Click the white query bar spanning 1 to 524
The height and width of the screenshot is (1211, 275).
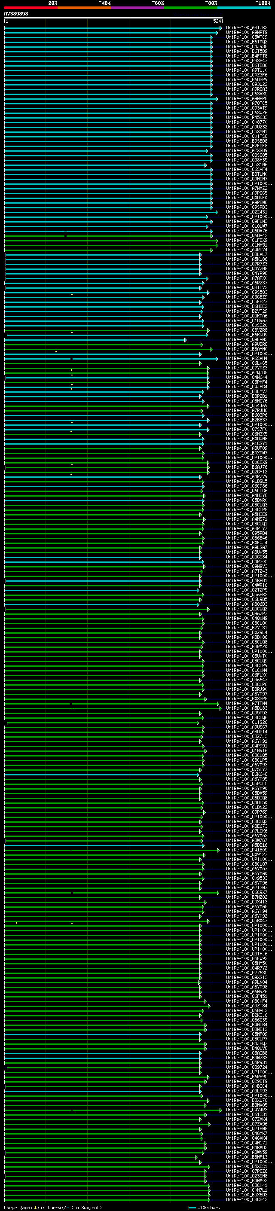[113, 18]
